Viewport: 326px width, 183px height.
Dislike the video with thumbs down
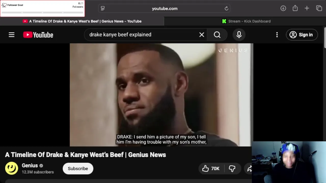tap(232, 169)
